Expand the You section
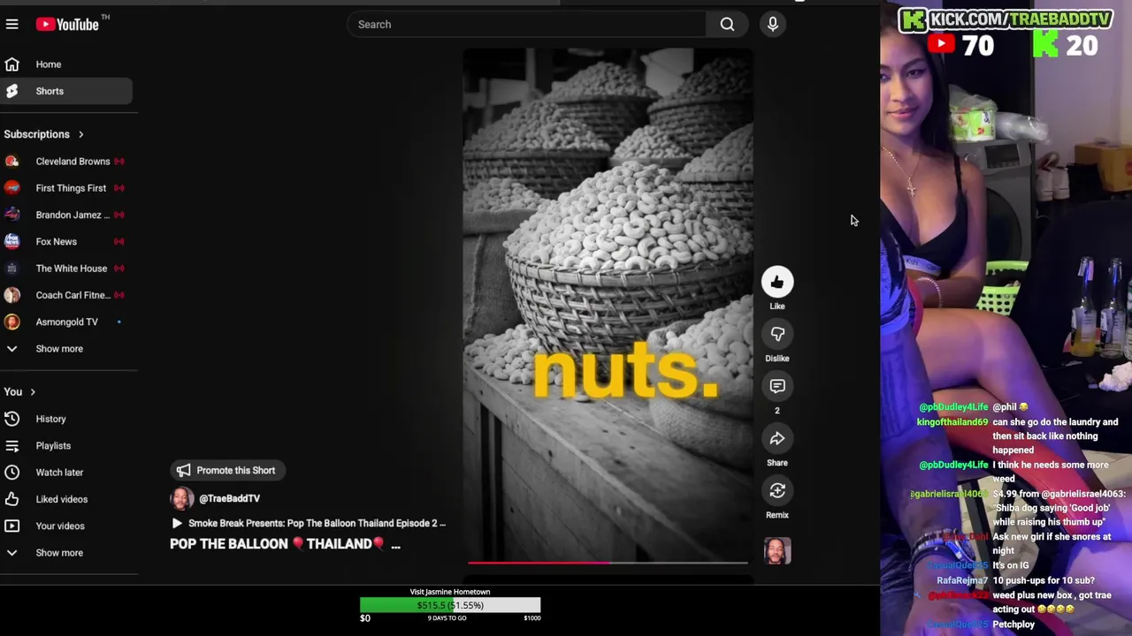The image size is (1132, 636). [19, 392]
